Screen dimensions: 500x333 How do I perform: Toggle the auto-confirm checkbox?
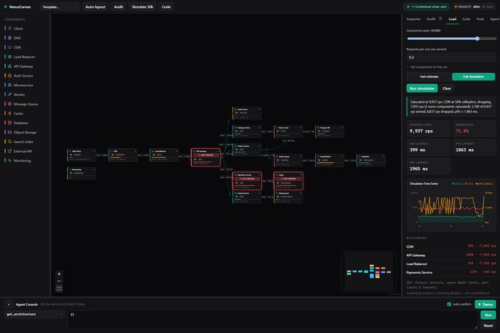coord(449,304)
